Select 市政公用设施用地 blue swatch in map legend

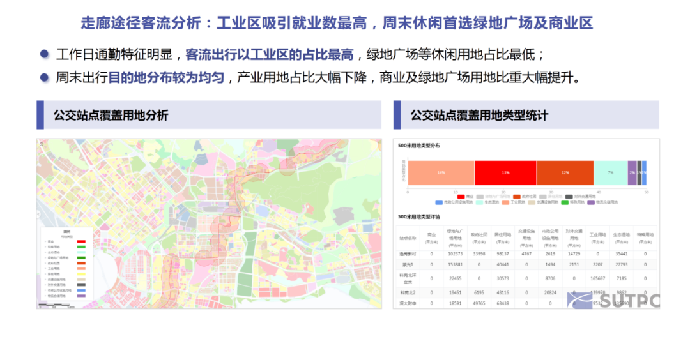[81, 290]
